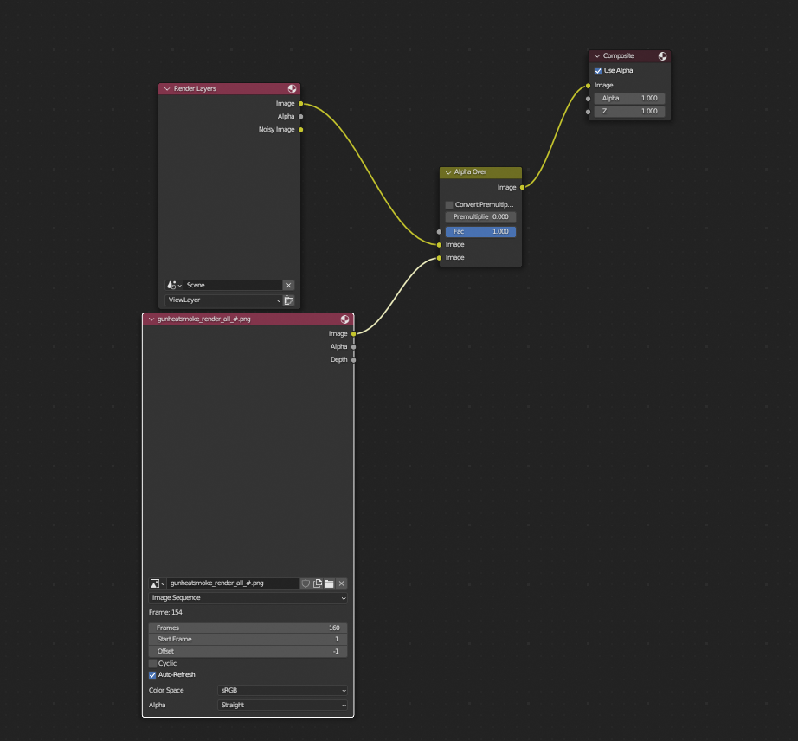Enable the Convert Premultiplied checkbox
The width and height of the screenshot is (798, 741).
(x=449, y=205)
